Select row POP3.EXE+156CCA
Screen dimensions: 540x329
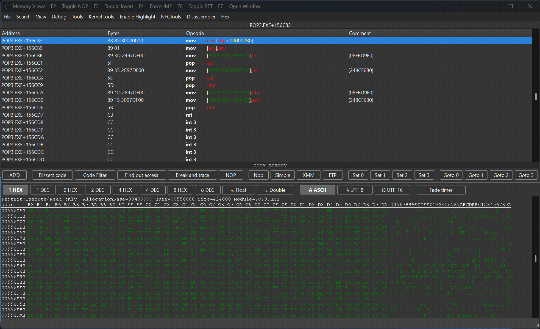tap(266, 92)
